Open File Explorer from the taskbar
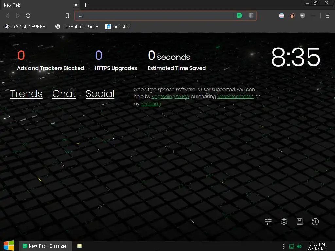 79,246
